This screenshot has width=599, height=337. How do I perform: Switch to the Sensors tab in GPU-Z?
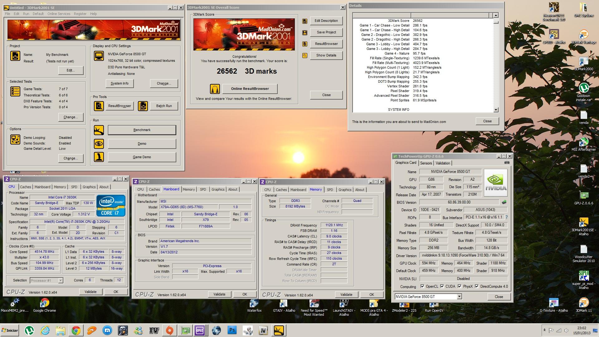point(426,163)
